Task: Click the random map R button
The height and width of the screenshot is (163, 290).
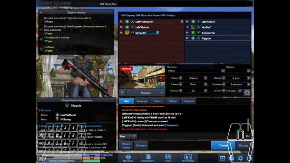Action: [x=122, y=92]
